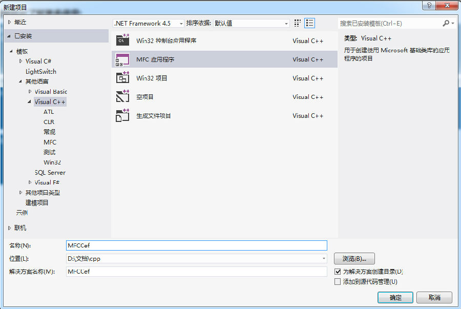This screenshot has height=309, width=461.
Task: Click the search magnifier icon
Action: 446,23
